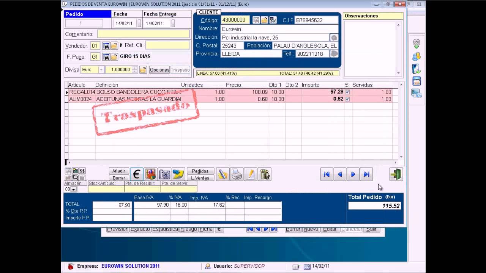Click Editar in background client window
Viewport: 486px width, 273px height.
click(x=330, y=229)
